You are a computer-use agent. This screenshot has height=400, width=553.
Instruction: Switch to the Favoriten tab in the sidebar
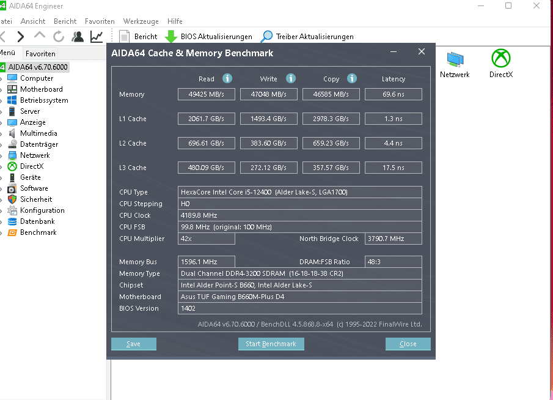pos(40,54)
